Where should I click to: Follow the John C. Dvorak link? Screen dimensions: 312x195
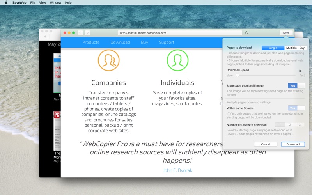177,170
